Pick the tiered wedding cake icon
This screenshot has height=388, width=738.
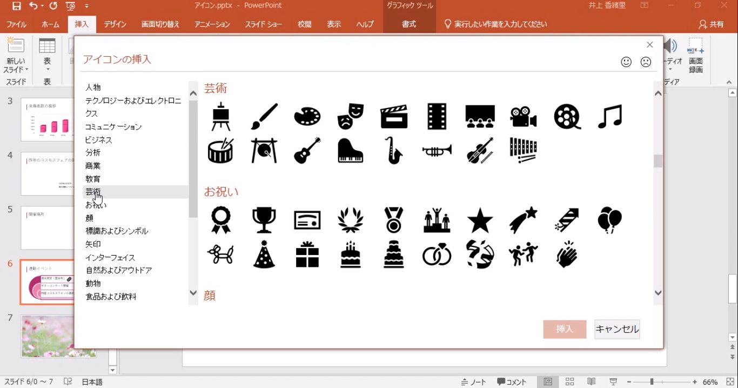click(394, 255)
